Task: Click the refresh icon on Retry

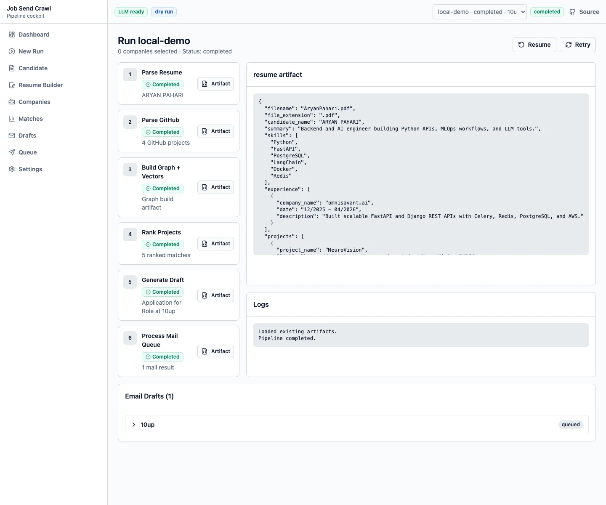Action: click(569, 45)
